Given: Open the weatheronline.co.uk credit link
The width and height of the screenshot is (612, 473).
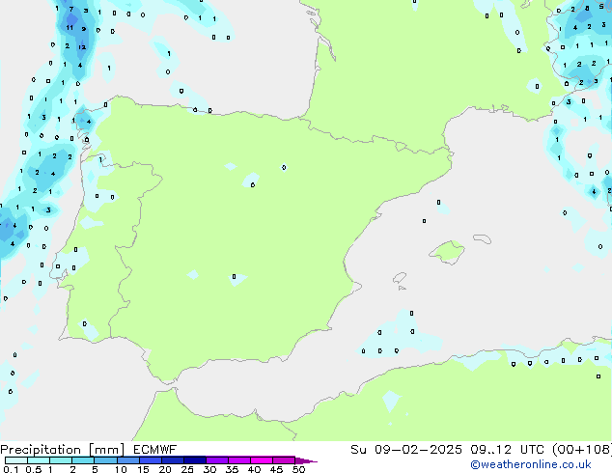Looking at the screenshot, I should [x=531, y=464].
